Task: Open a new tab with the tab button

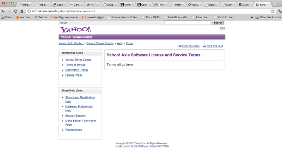Action: pos(275,5)
